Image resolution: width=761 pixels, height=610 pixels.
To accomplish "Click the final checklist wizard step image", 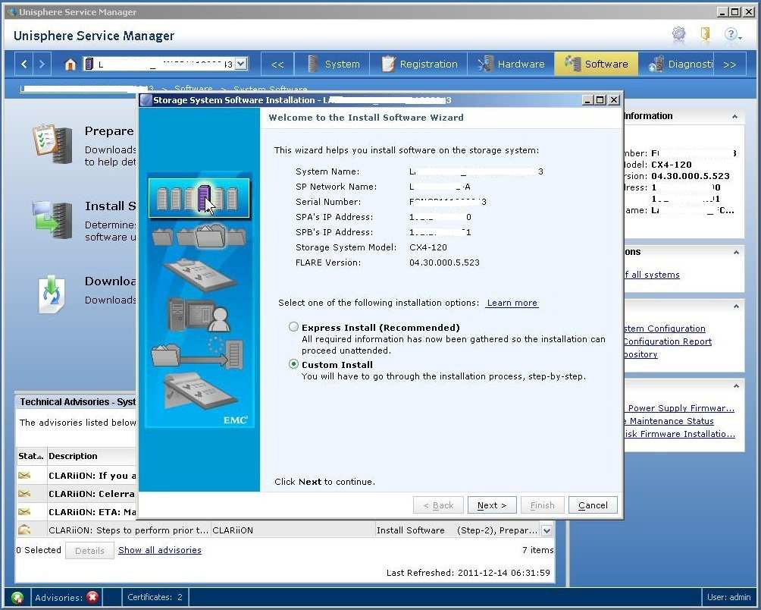I will point(199,391).
